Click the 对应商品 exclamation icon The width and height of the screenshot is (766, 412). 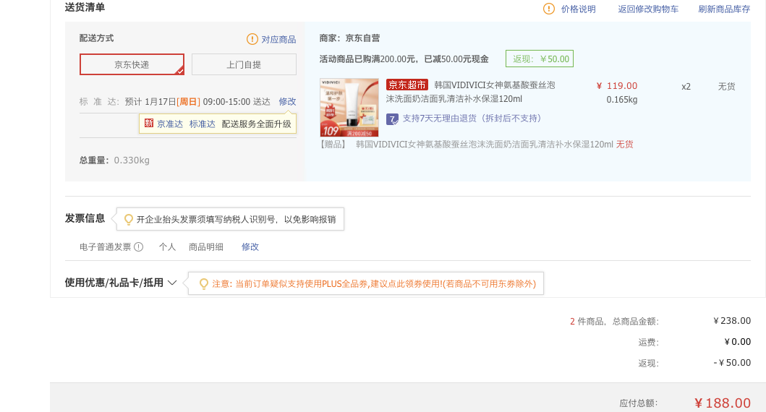[x=252, y=39]
